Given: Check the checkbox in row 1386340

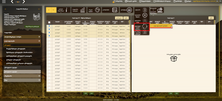Looking at the screenshot, I should coord(49,42).
